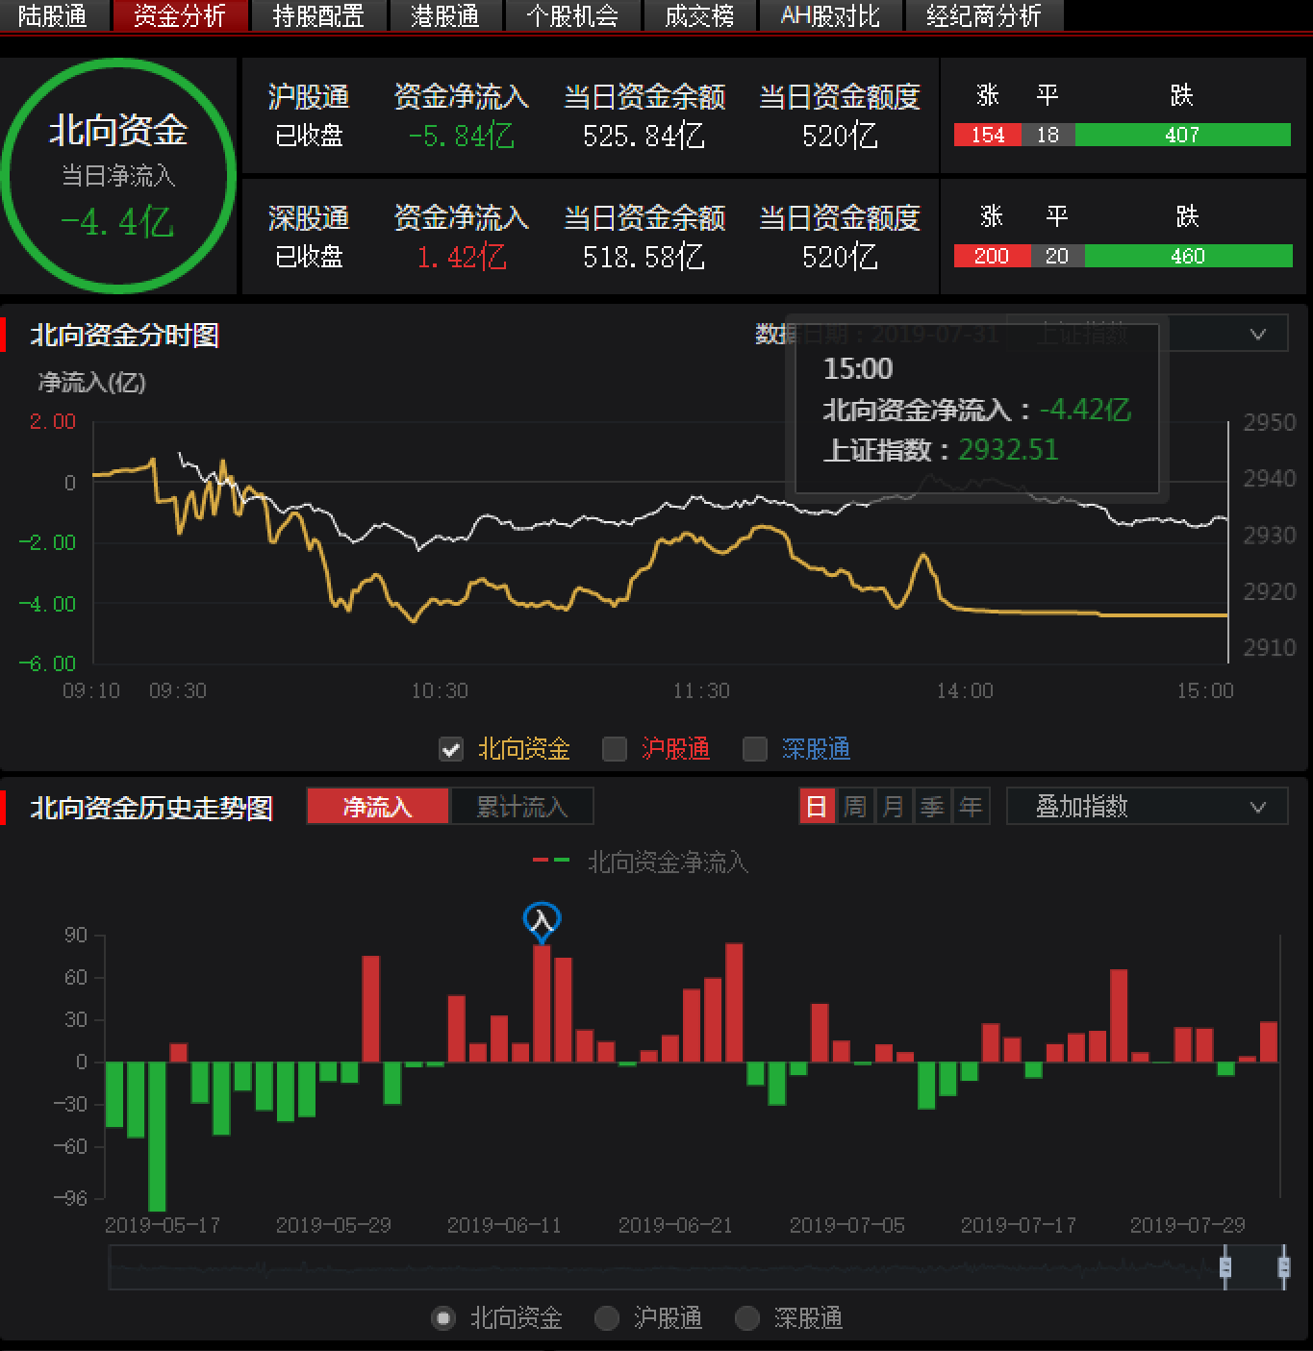Click the 深股通 gray 20 flat bar
Viewport: 1313px width, 1351px height.
1057,256
